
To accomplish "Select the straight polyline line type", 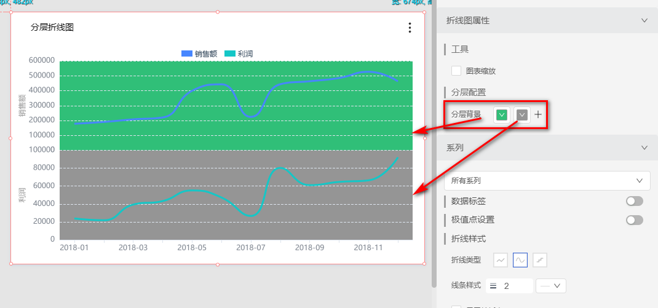I will pos(501,260).
